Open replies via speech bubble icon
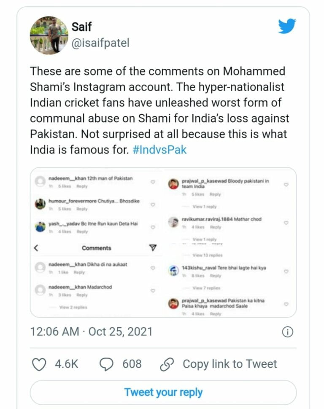Viewport: 324px width, 409px height. [105, 364]
